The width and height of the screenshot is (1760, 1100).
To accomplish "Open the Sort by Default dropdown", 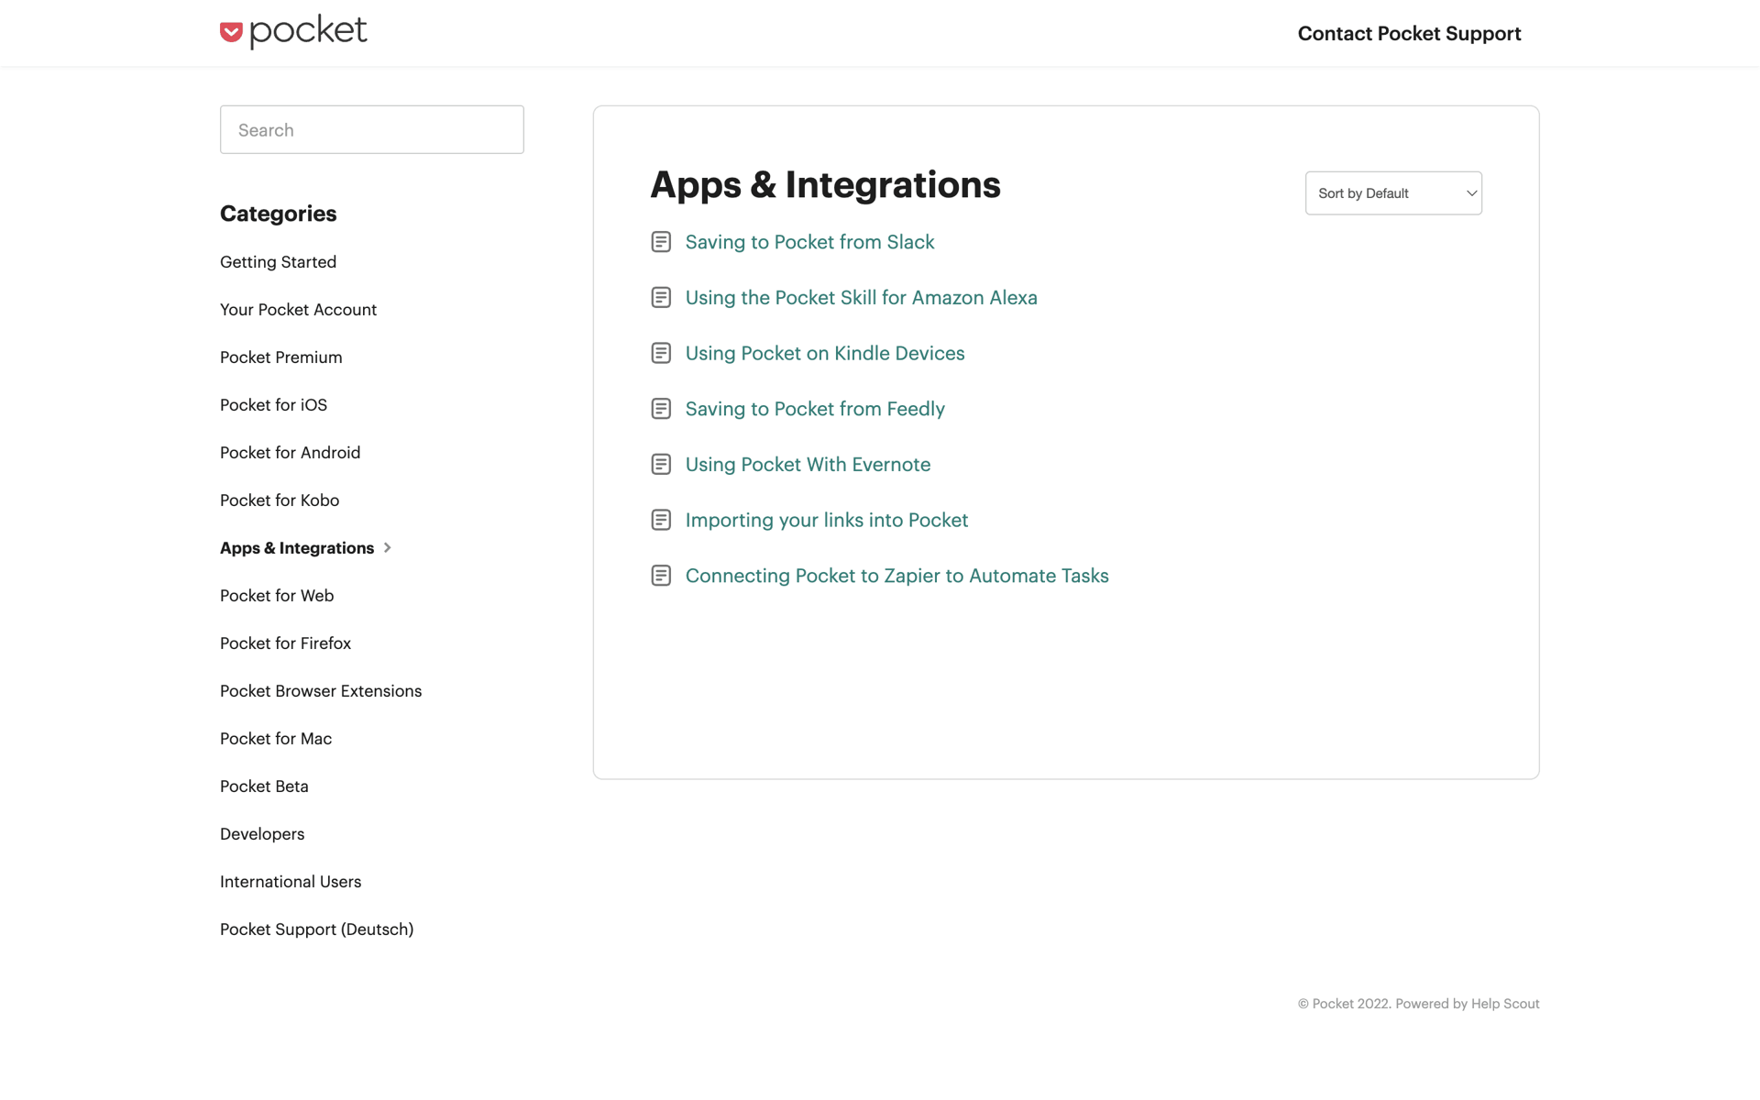I will click(x=1393, y=193).
